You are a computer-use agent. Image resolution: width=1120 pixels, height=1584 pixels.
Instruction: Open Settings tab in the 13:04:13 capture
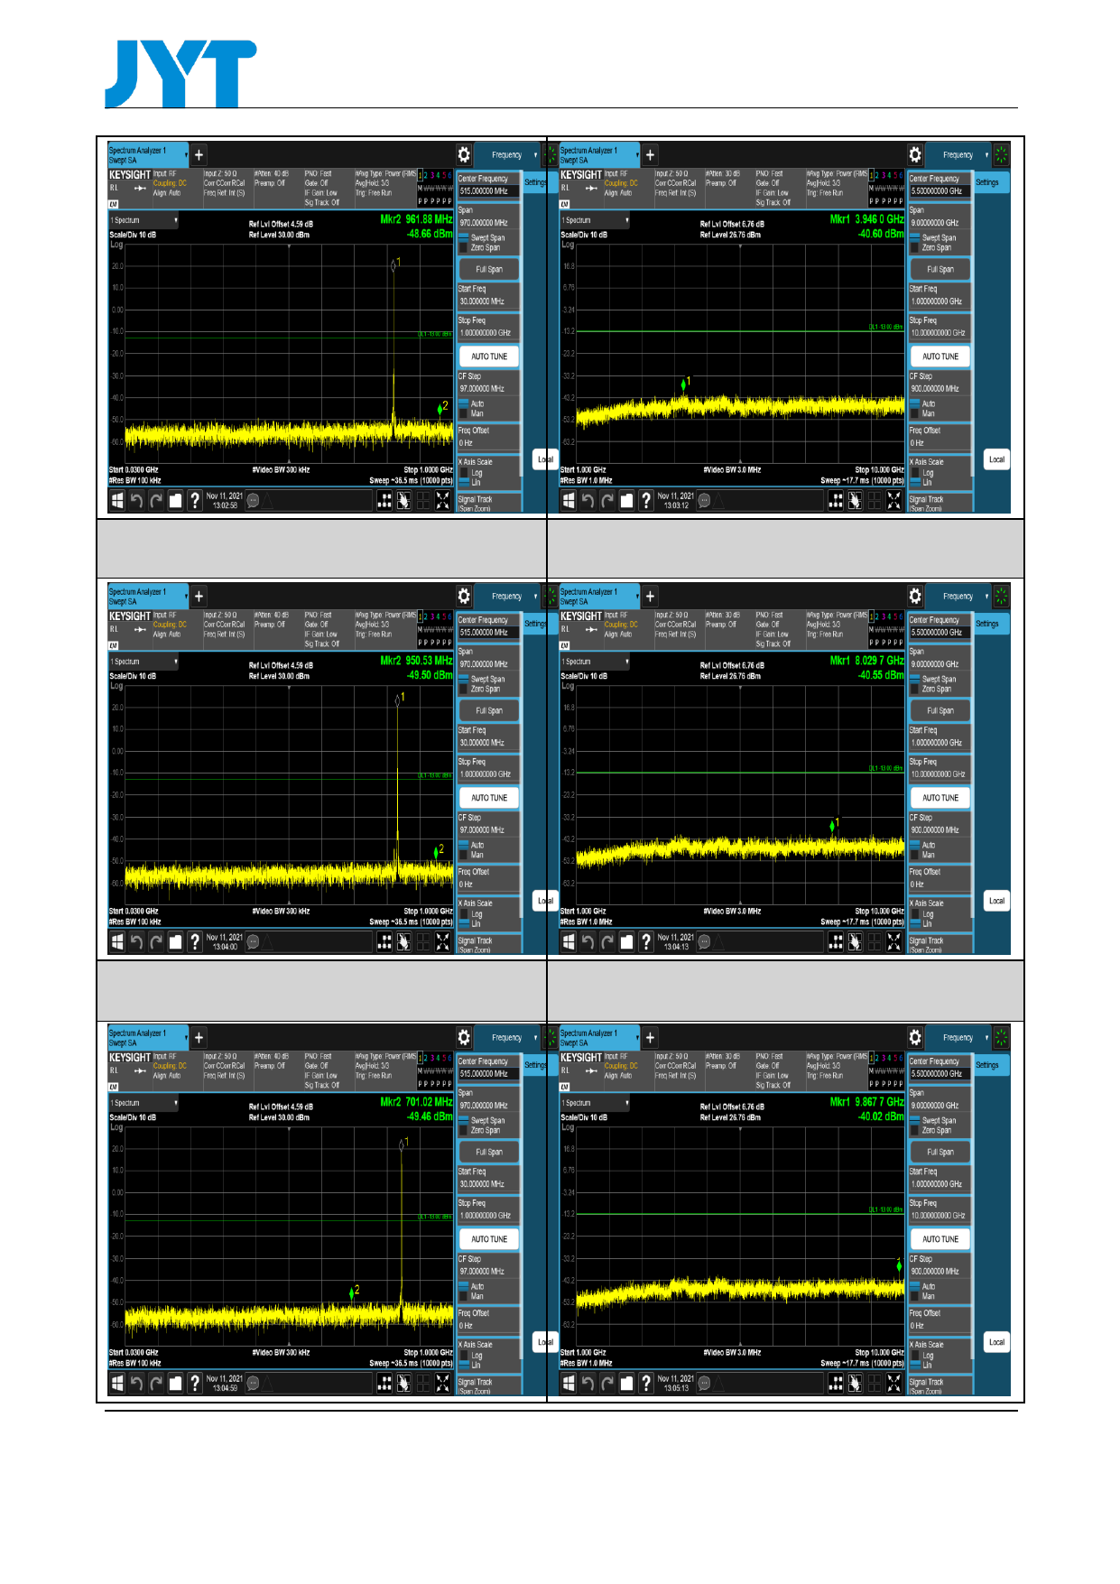tap(991, 623)
